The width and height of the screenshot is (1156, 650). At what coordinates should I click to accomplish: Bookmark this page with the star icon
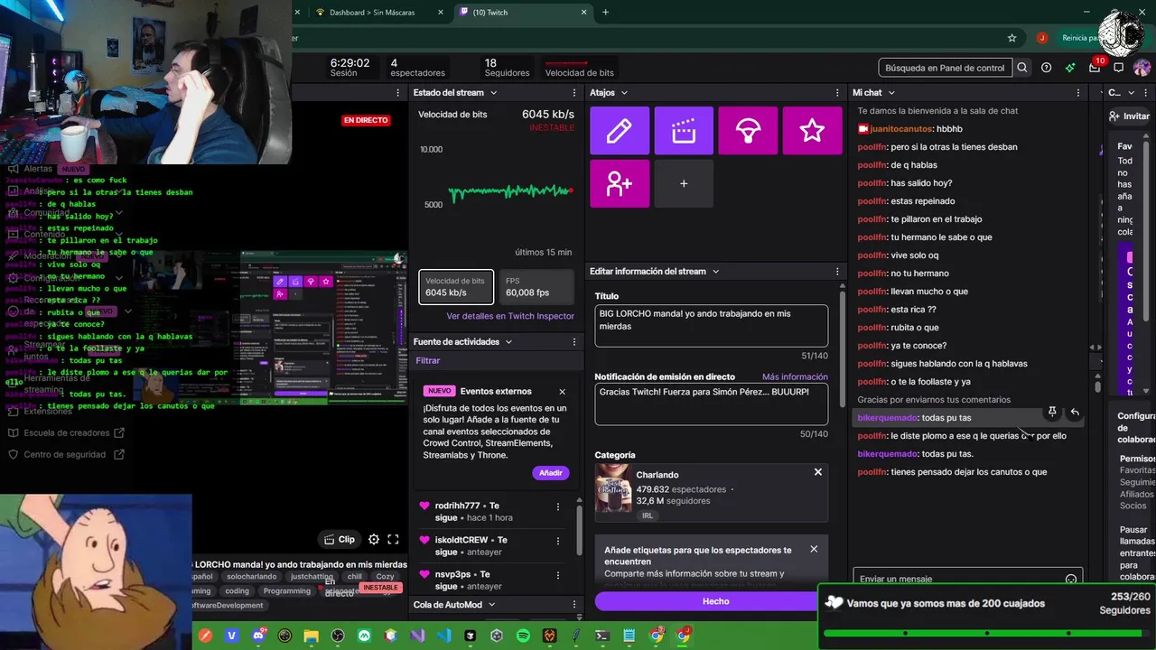[x=1012, y=38]
